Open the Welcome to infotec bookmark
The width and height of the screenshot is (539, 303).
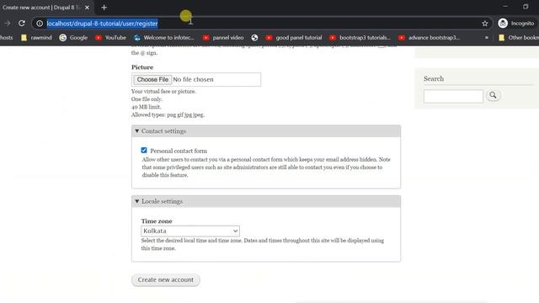[x=164, y=37]
